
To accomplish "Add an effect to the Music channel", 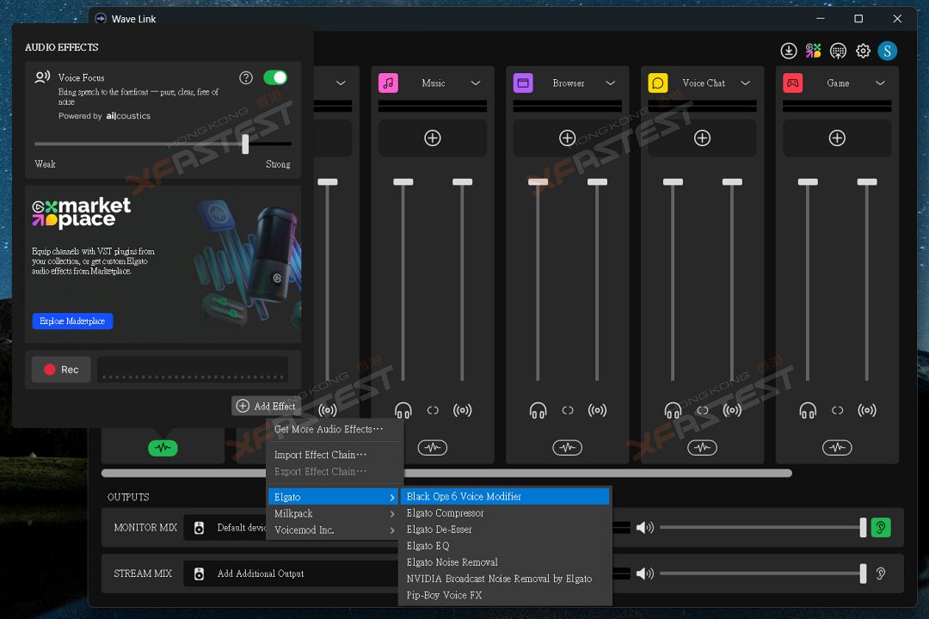I will coord(433,138).
